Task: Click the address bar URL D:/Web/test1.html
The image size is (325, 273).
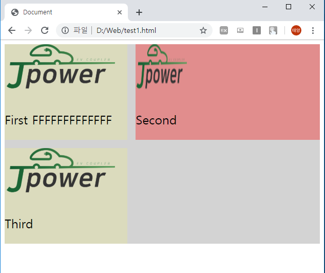Action: coord(126,30)
